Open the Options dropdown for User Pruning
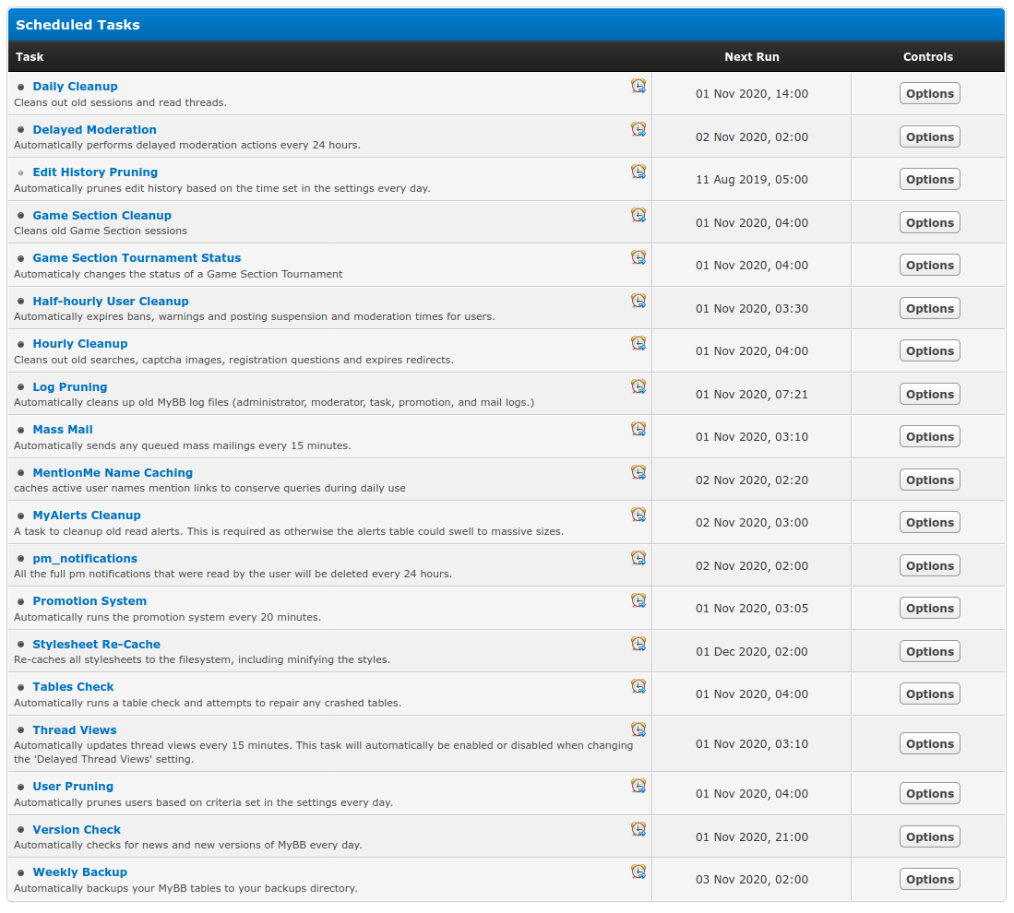 coord(929,793)
